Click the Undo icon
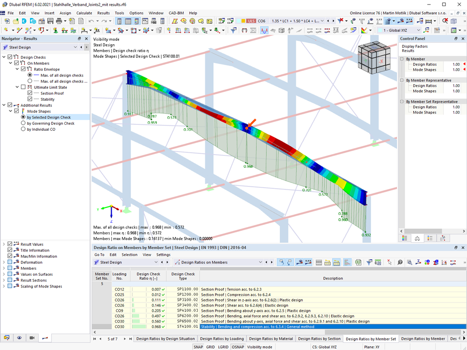The image size is (467, 350). [x=91, y=21]
